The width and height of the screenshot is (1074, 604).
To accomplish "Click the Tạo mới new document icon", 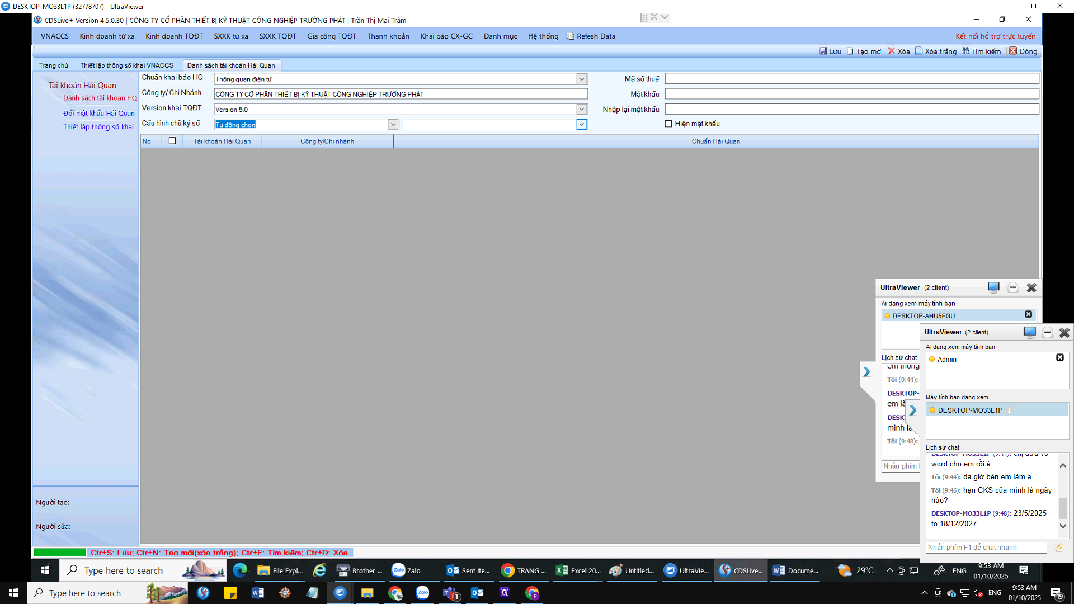I will click(850, 51).
